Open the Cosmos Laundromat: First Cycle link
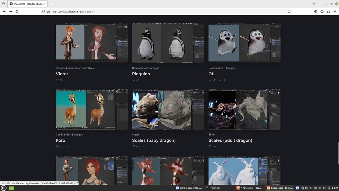339x191 pixels. pyautogui.click(x=75, y=68)
